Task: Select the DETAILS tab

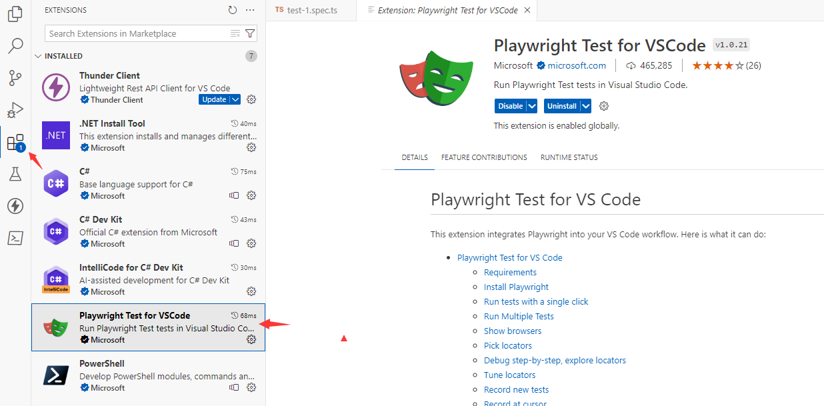Action: (x=415, y=157)
